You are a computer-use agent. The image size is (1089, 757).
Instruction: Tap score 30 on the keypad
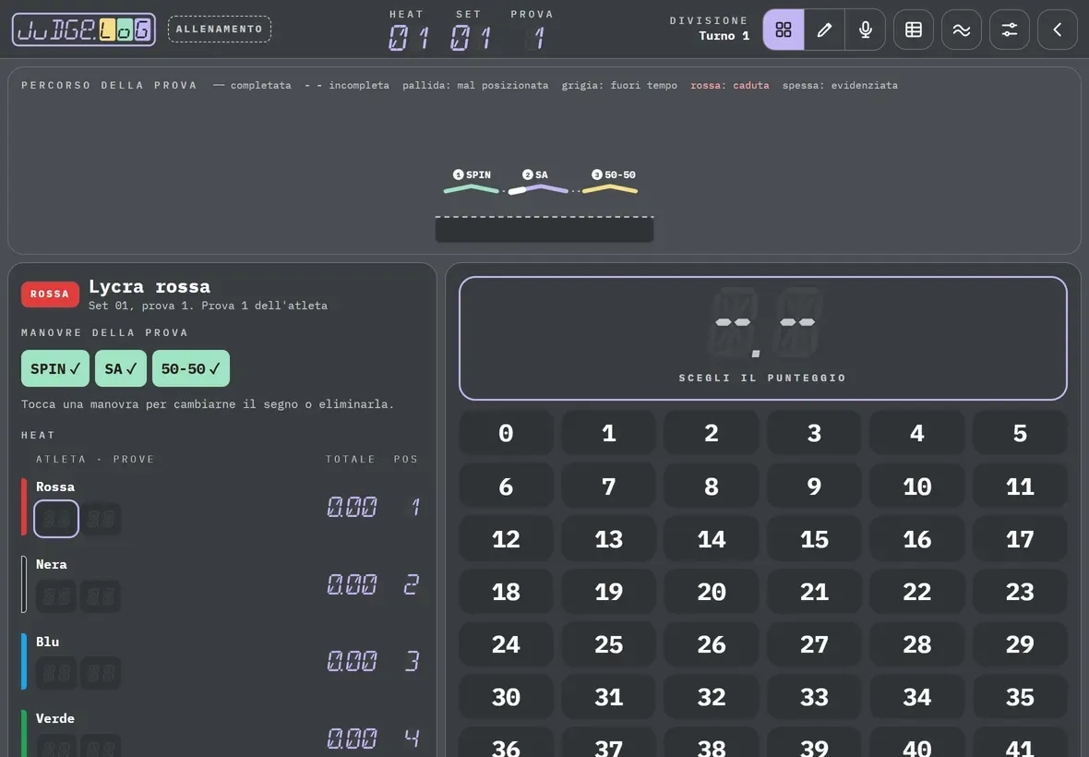click(x=507, y=697)
